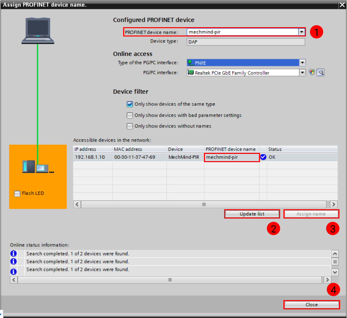Click the Status column header
This screenshot has height=318, width=347.
pos(302,149)
